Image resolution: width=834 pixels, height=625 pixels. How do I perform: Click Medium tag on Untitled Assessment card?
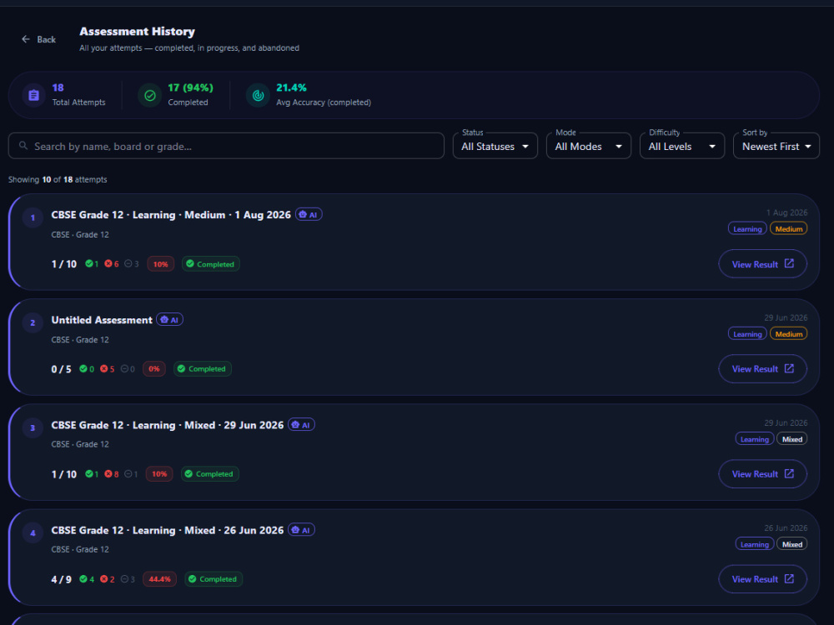coord(788,334)
